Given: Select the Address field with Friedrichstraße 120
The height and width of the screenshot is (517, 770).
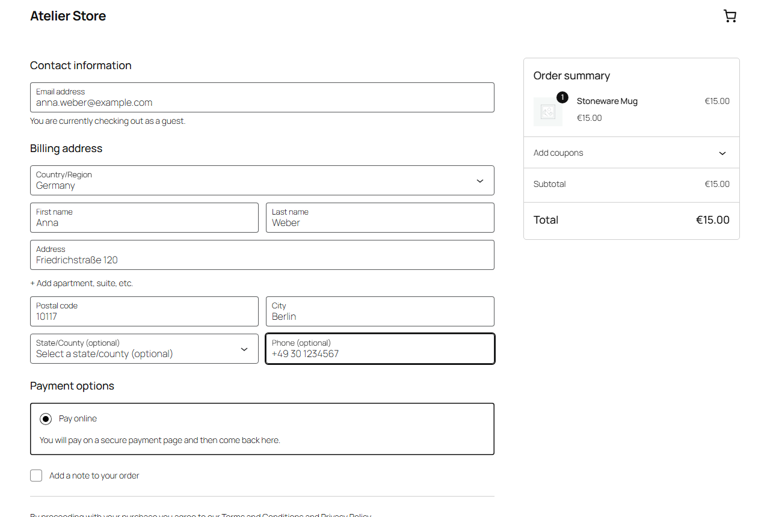Looking at the screenshot, I should coord(262,255).
